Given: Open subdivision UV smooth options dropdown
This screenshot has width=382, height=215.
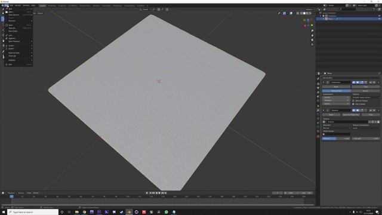Looking at the screenshot, I should coord(365,97).
